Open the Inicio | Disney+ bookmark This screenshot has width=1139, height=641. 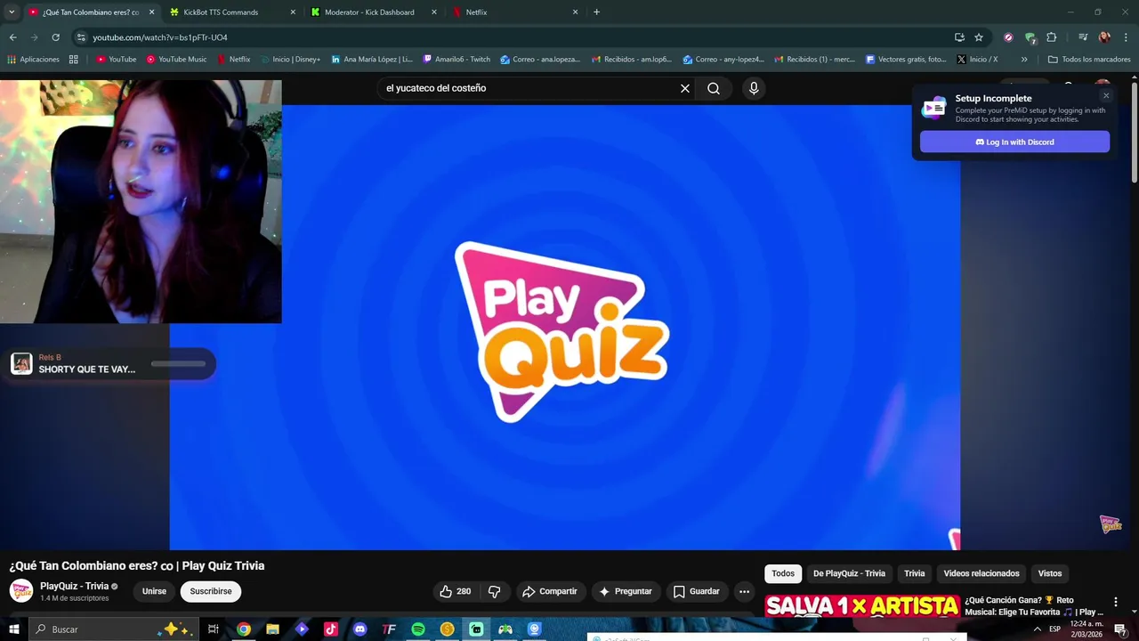pyautogui.click(x=290, y=60)
